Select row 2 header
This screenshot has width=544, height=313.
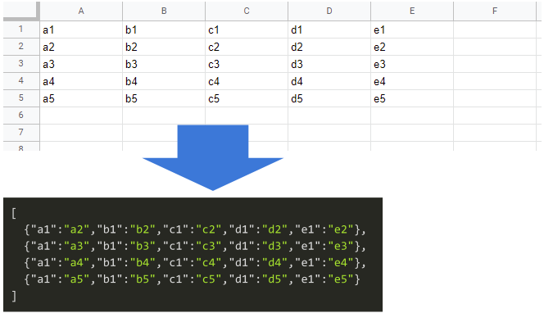point(21,46)
